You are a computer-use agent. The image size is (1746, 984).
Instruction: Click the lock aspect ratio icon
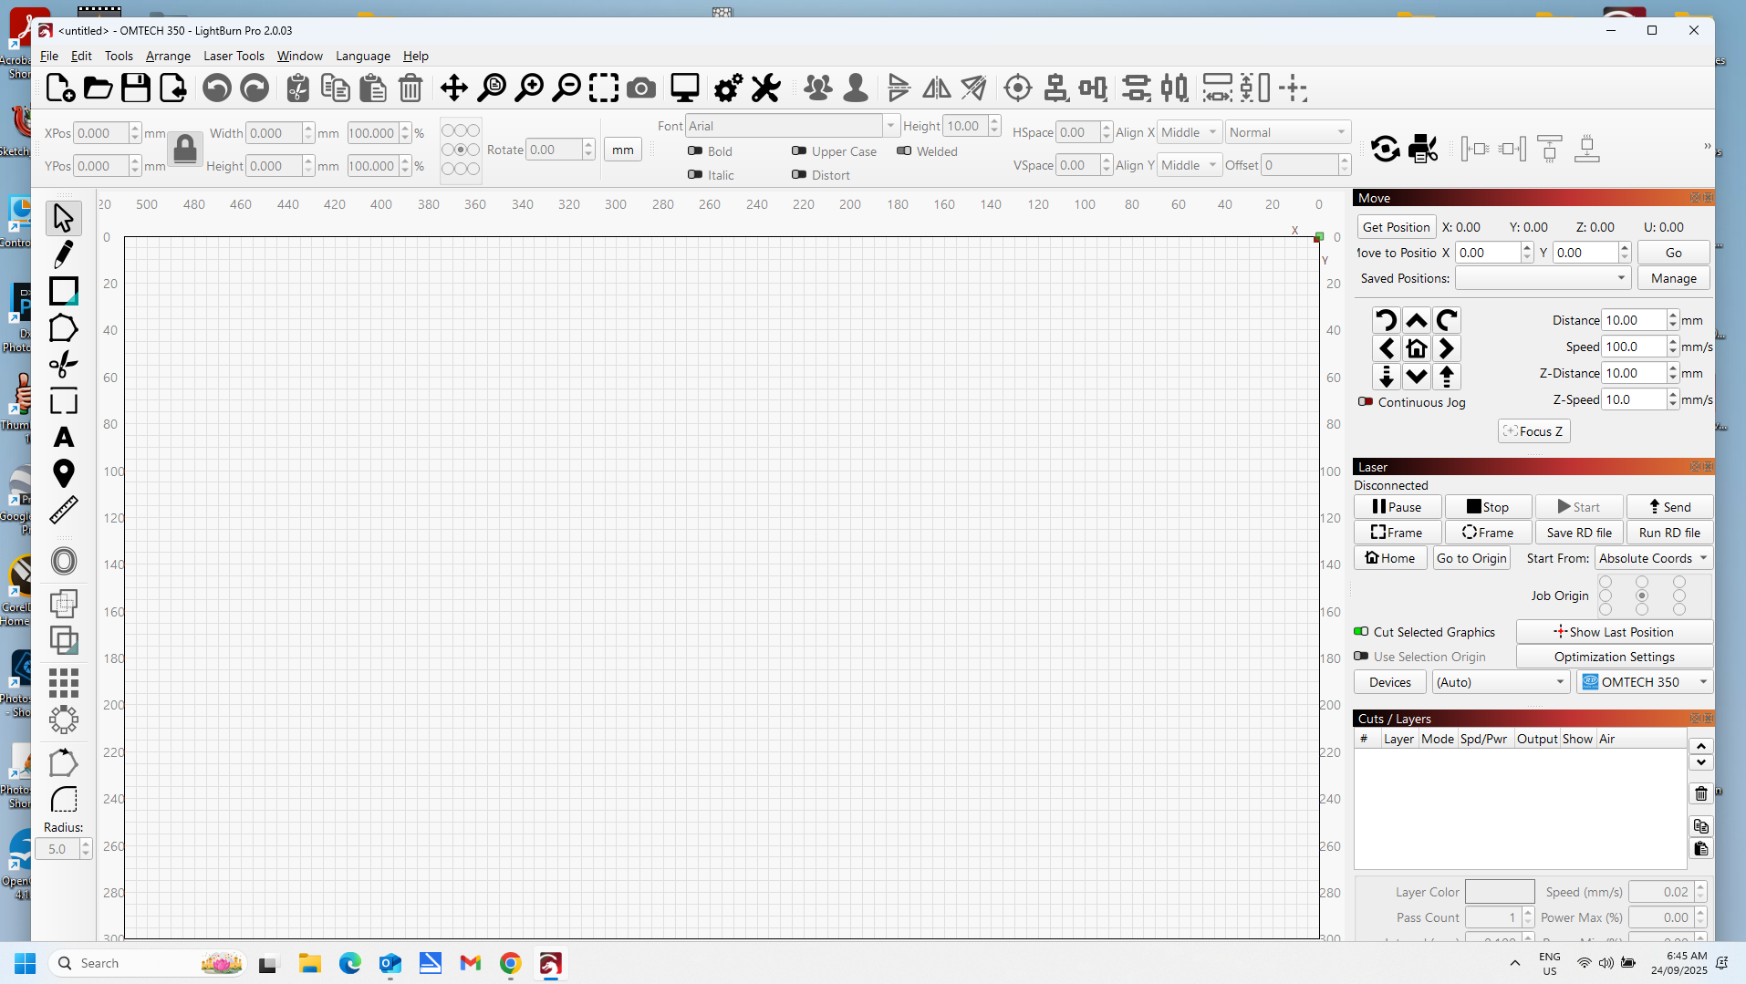pyautogui.click(x=185, y=149)
